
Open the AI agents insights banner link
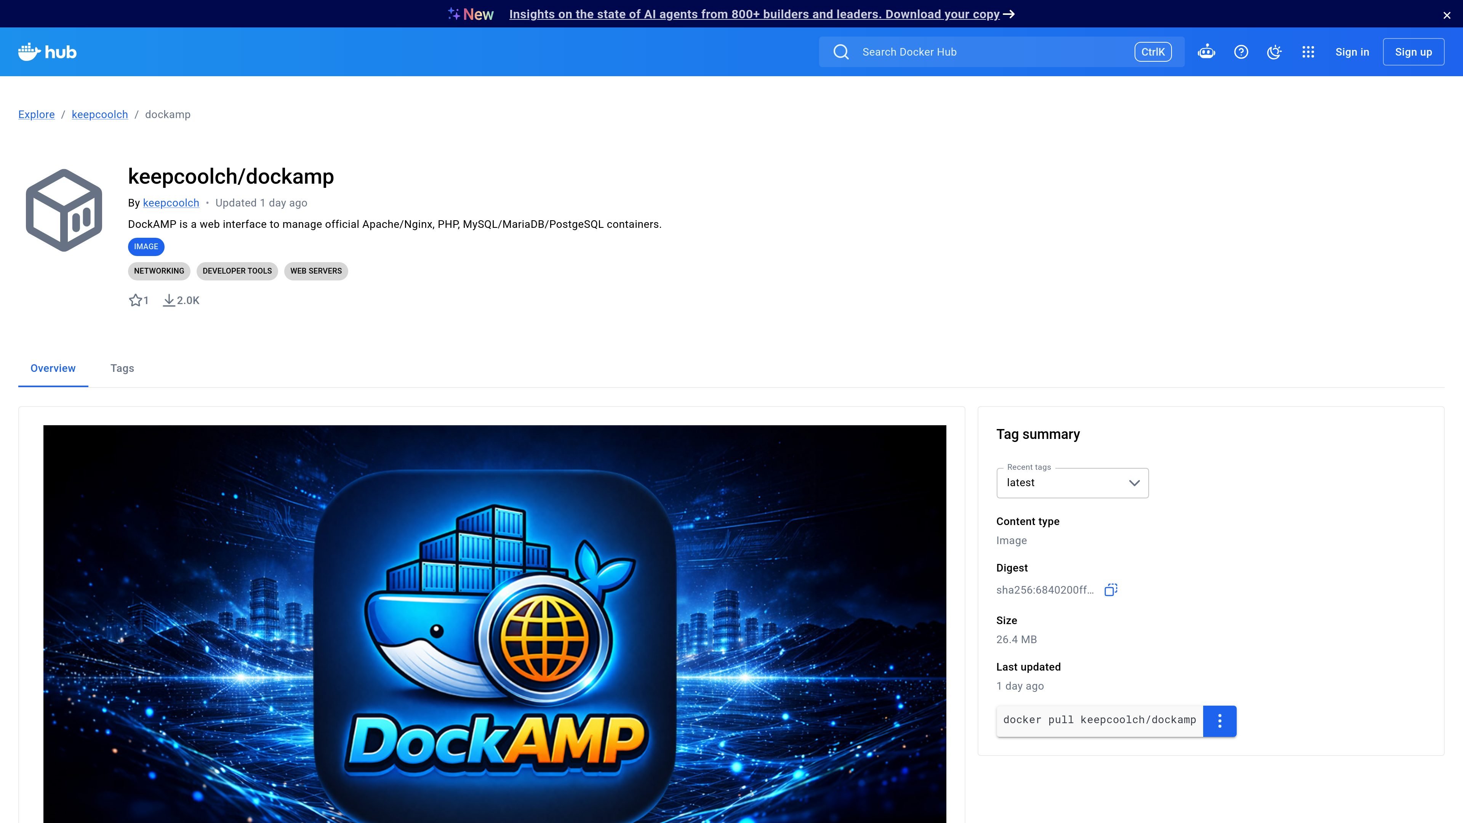(754, 14)
